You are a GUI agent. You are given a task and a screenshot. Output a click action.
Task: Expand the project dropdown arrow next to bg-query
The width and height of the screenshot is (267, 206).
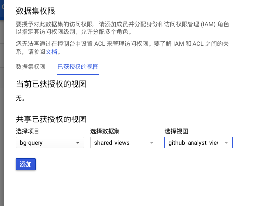click(78, 143)
